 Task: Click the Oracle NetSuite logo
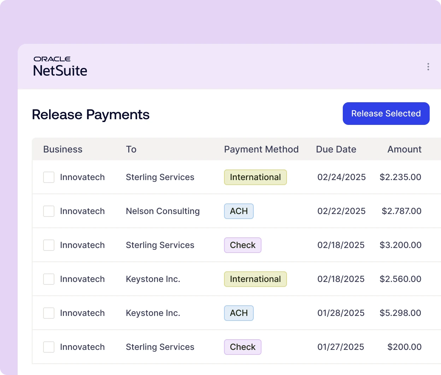[x=60, y=67]
